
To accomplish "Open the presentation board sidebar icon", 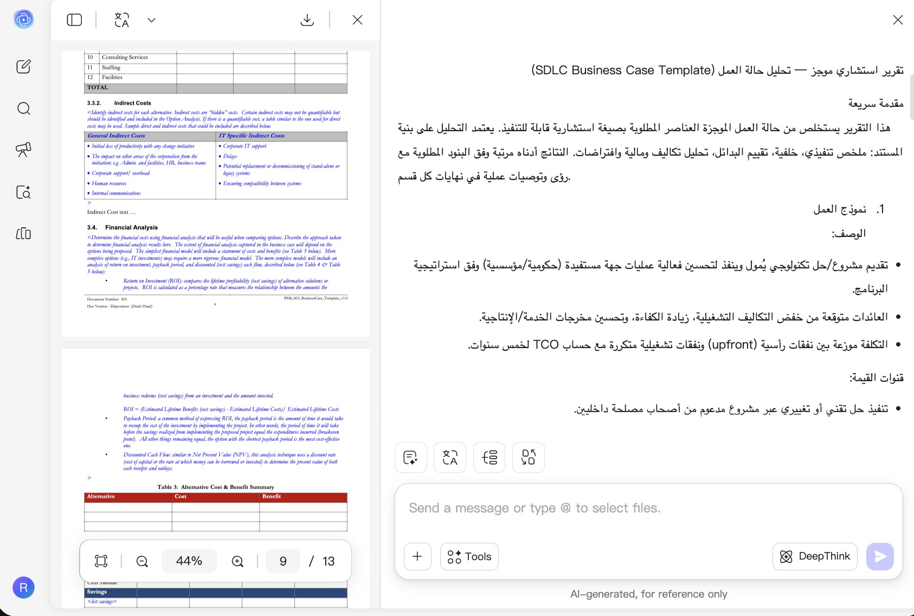I will coord(23,150).
